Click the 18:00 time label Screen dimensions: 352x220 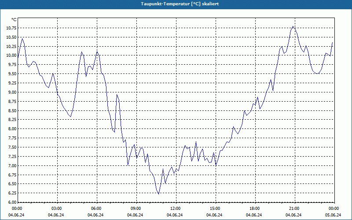[254, 209]
